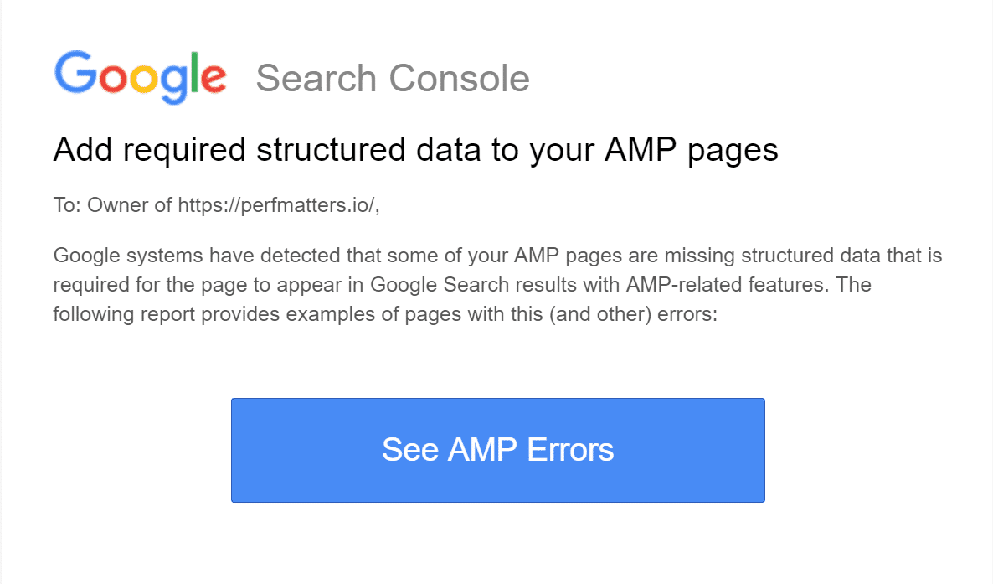The width and height of the screenshot is (993, 584).
Task: Click the white background area below the button
Action: (496, 545)
